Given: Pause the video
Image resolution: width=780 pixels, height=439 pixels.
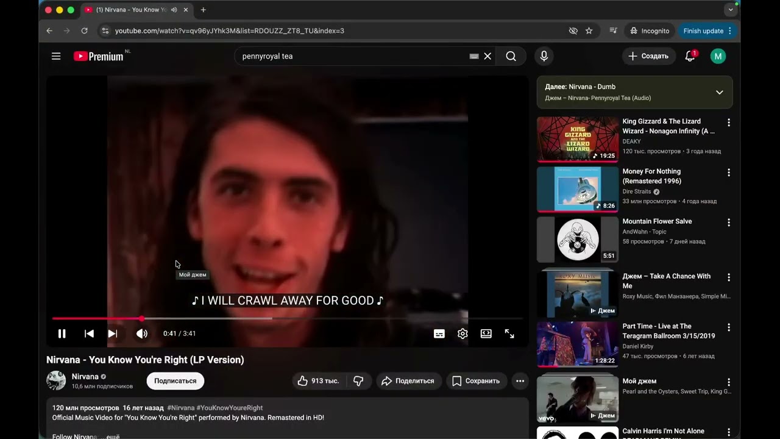Looking at the screenshot, I should click(62, 334).
